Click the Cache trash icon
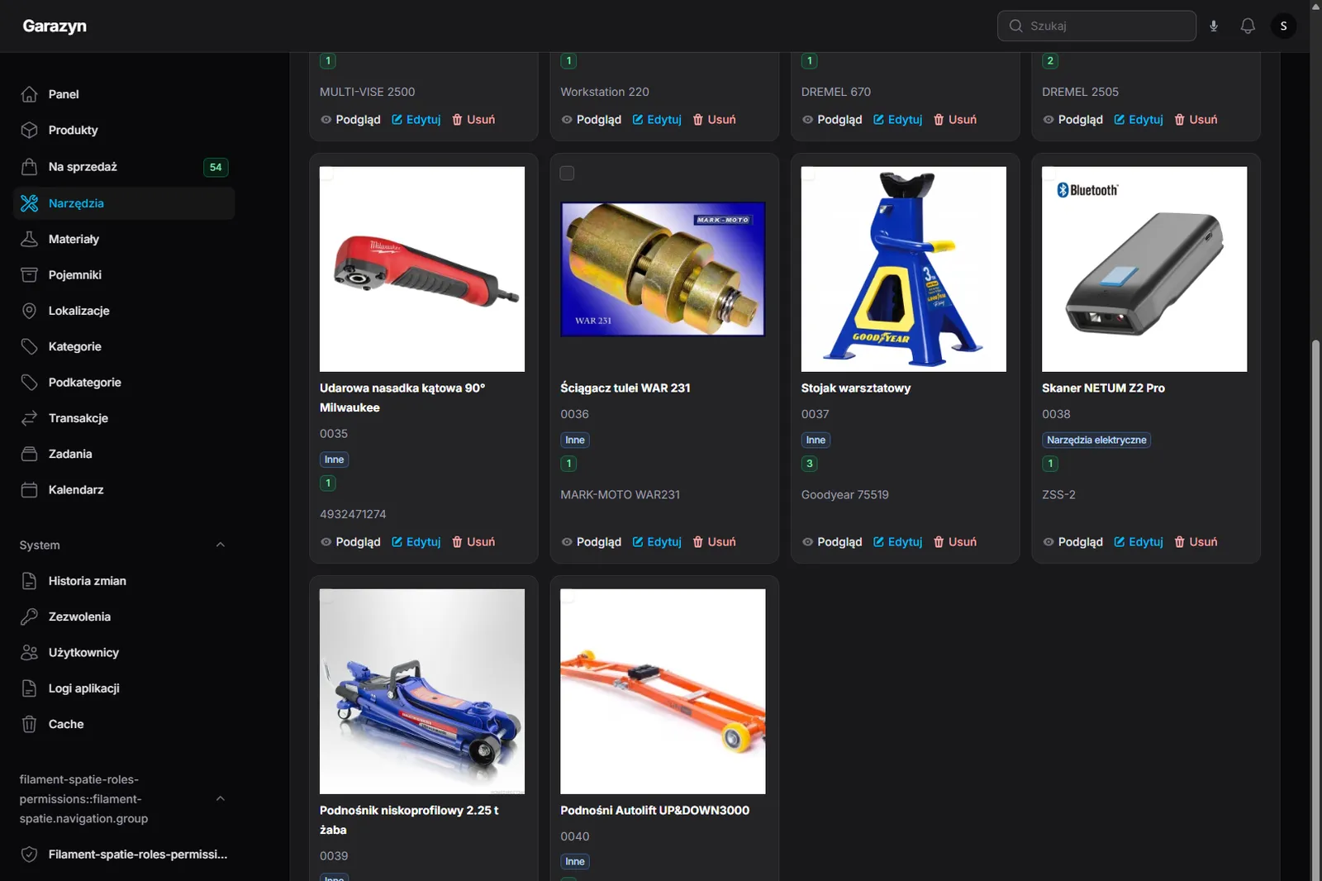This screenshot has width=1322, height=881. click(29, 724)
